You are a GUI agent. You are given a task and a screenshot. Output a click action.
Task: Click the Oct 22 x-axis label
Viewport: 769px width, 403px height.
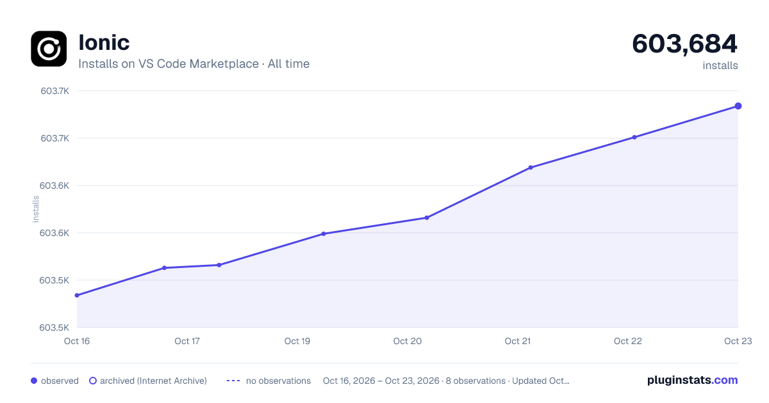pyautogui.click(x=628, y=341)
